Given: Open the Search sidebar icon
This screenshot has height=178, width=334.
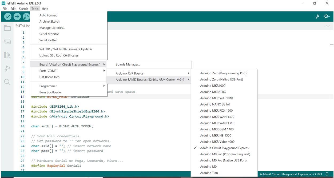Looking at the screenshot, I should click(x=7, y=82).
